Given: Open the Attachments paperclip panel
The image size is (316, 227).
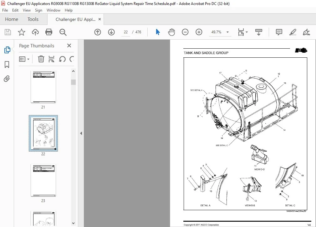Looking at the screenshot, I should pyautogui.click(x=7, y=79).
